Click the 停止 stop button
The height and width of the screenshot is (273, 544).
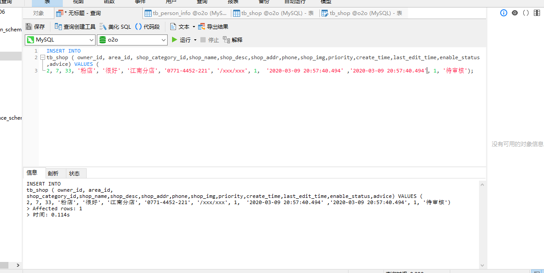[x=210, y=40]
